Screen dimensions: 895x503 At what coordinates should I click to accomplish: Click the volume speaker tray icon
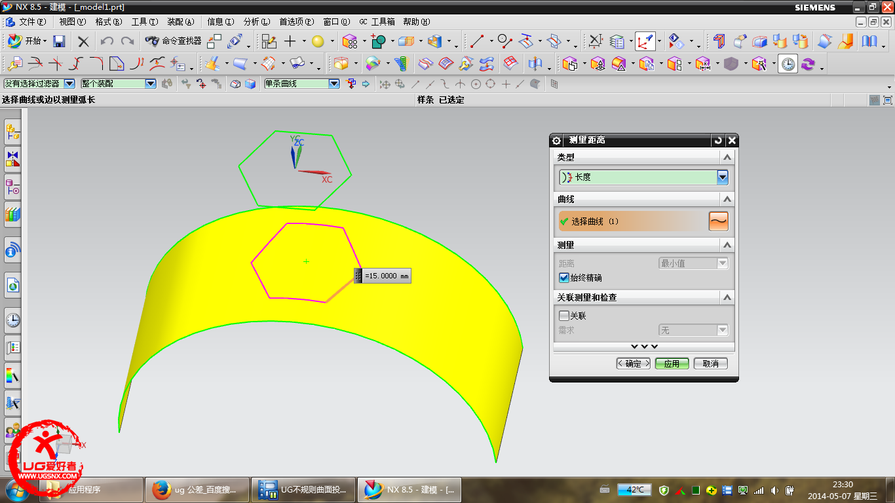[x=774, y=490]
